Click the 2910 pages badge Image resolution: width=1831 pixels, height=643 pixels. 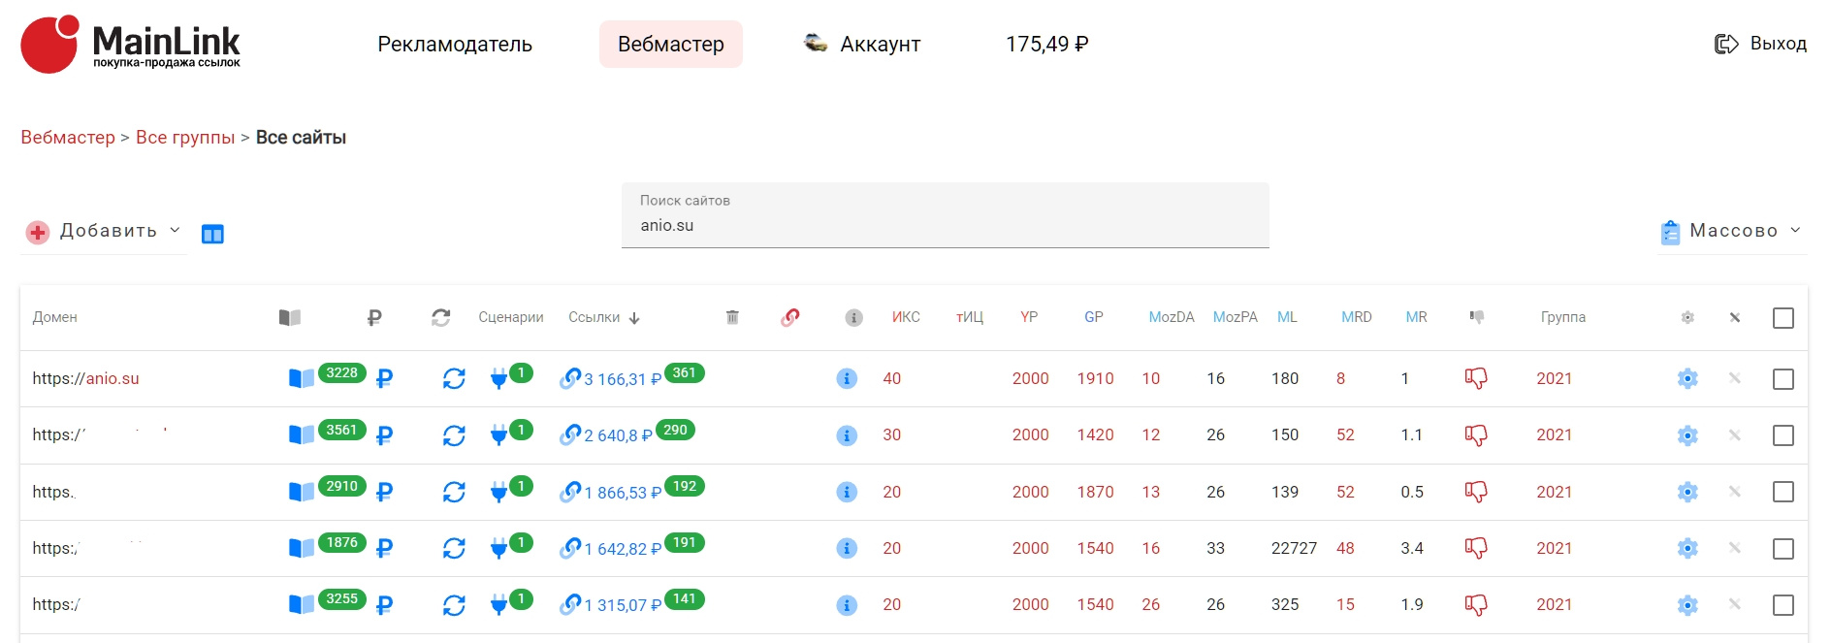pyautogui.click(x=341, y=486)
